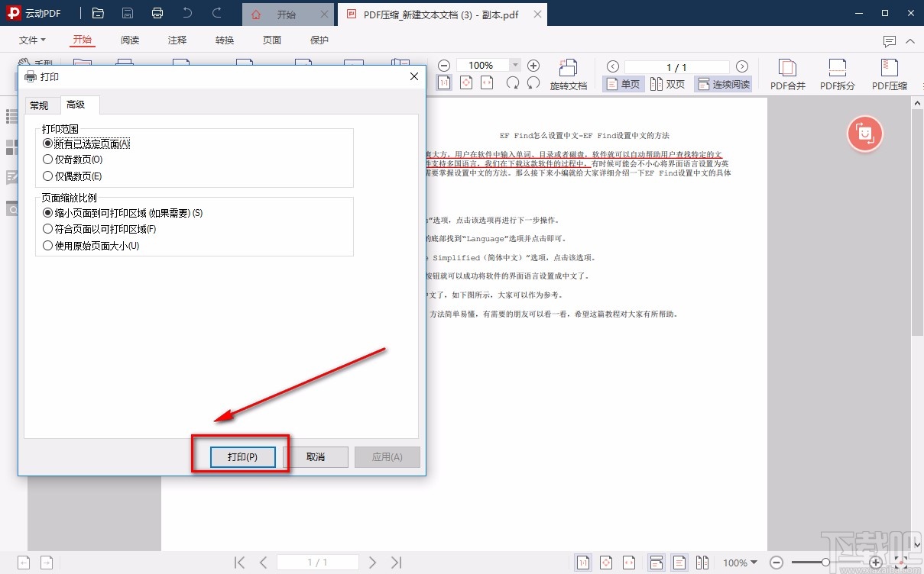Click the save disk icon in title bar
Viewport: 924px width, 574px height.
click(x=128, y=13)
